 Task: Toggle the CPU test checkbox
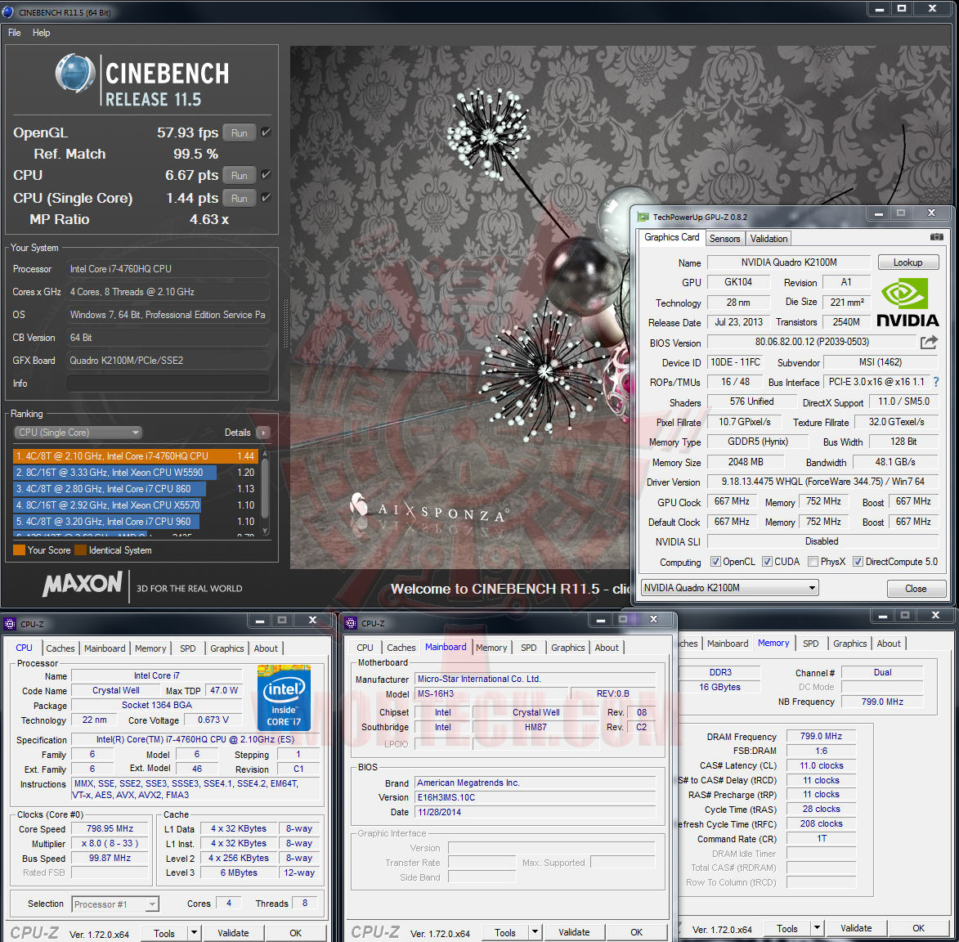[266, 174]
